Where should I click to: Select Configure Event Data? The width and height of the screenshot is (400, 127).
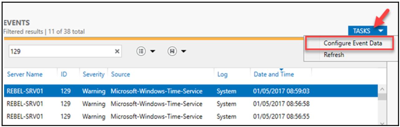coord(353,43)
